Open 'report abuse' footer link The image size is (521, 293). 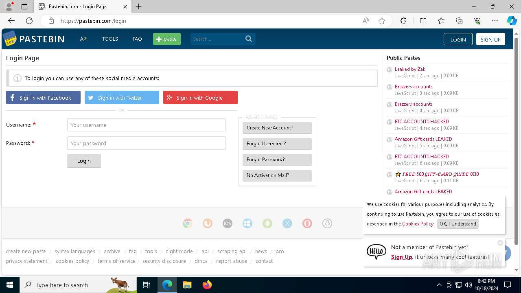[x=232, y=261]
